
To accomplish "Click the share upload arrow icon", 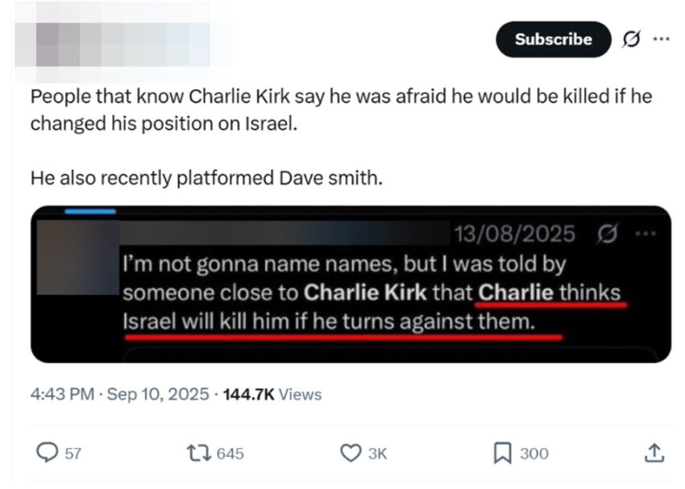I will pos(654,453).
